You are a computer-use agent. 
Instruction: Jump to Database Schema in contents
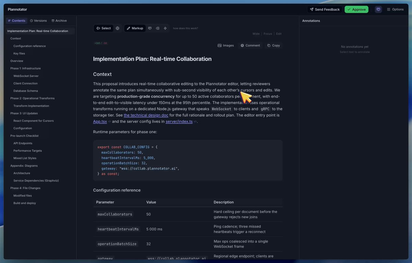coord(26,91)
